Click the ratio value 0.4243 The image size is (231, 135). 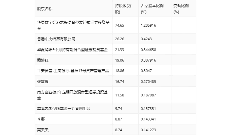click(146, 39)
